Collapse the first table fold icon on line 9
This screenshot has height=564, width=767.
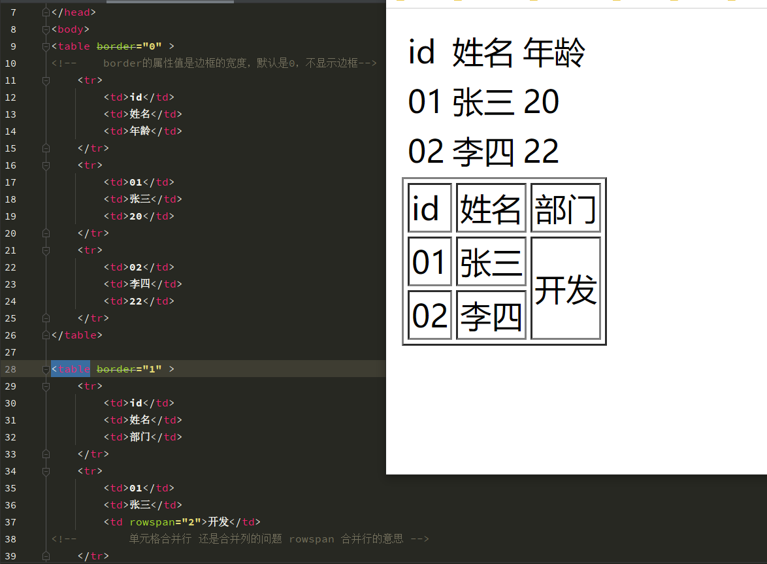pos(44,46)
